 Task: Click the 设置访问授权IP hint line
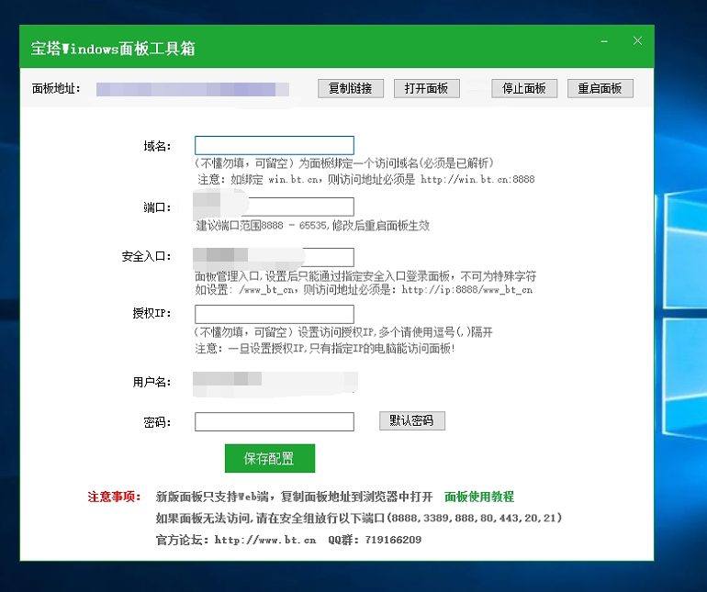[x=343, y=332]
